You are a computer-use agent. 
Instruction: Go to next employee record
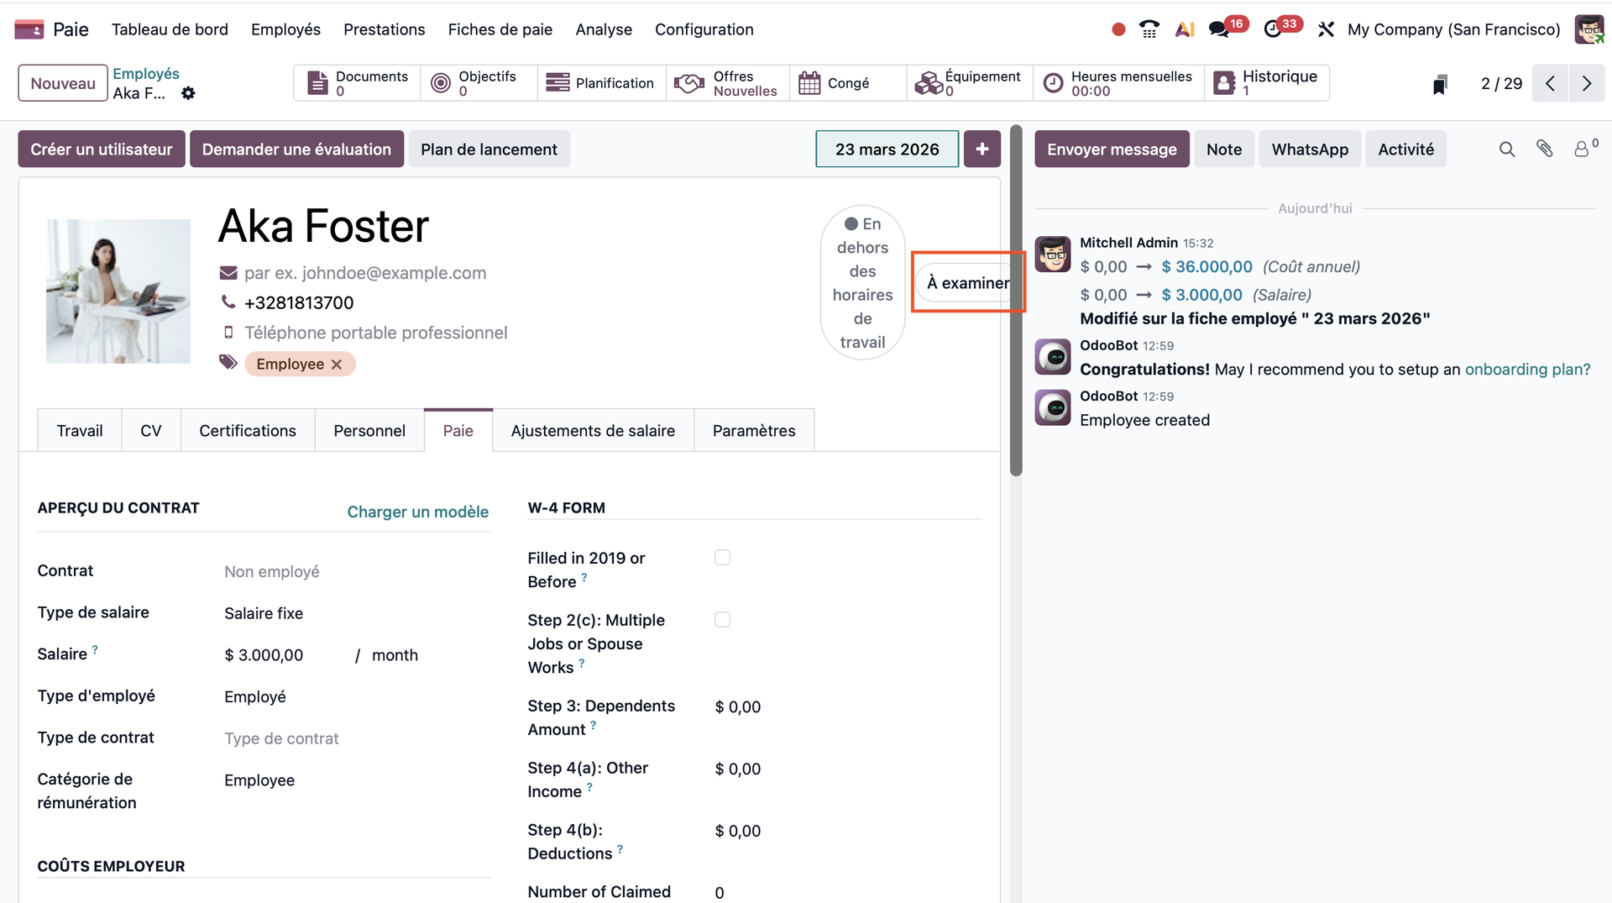pos(1586,83)
